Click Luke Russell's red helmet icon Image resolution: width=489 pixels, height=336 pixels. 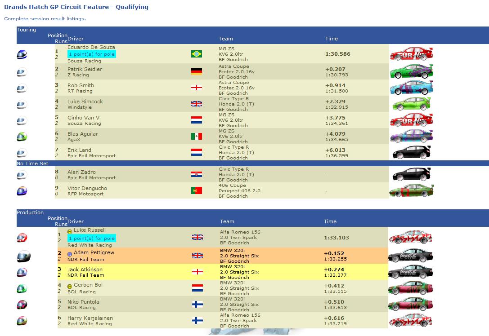coord(22,238)
